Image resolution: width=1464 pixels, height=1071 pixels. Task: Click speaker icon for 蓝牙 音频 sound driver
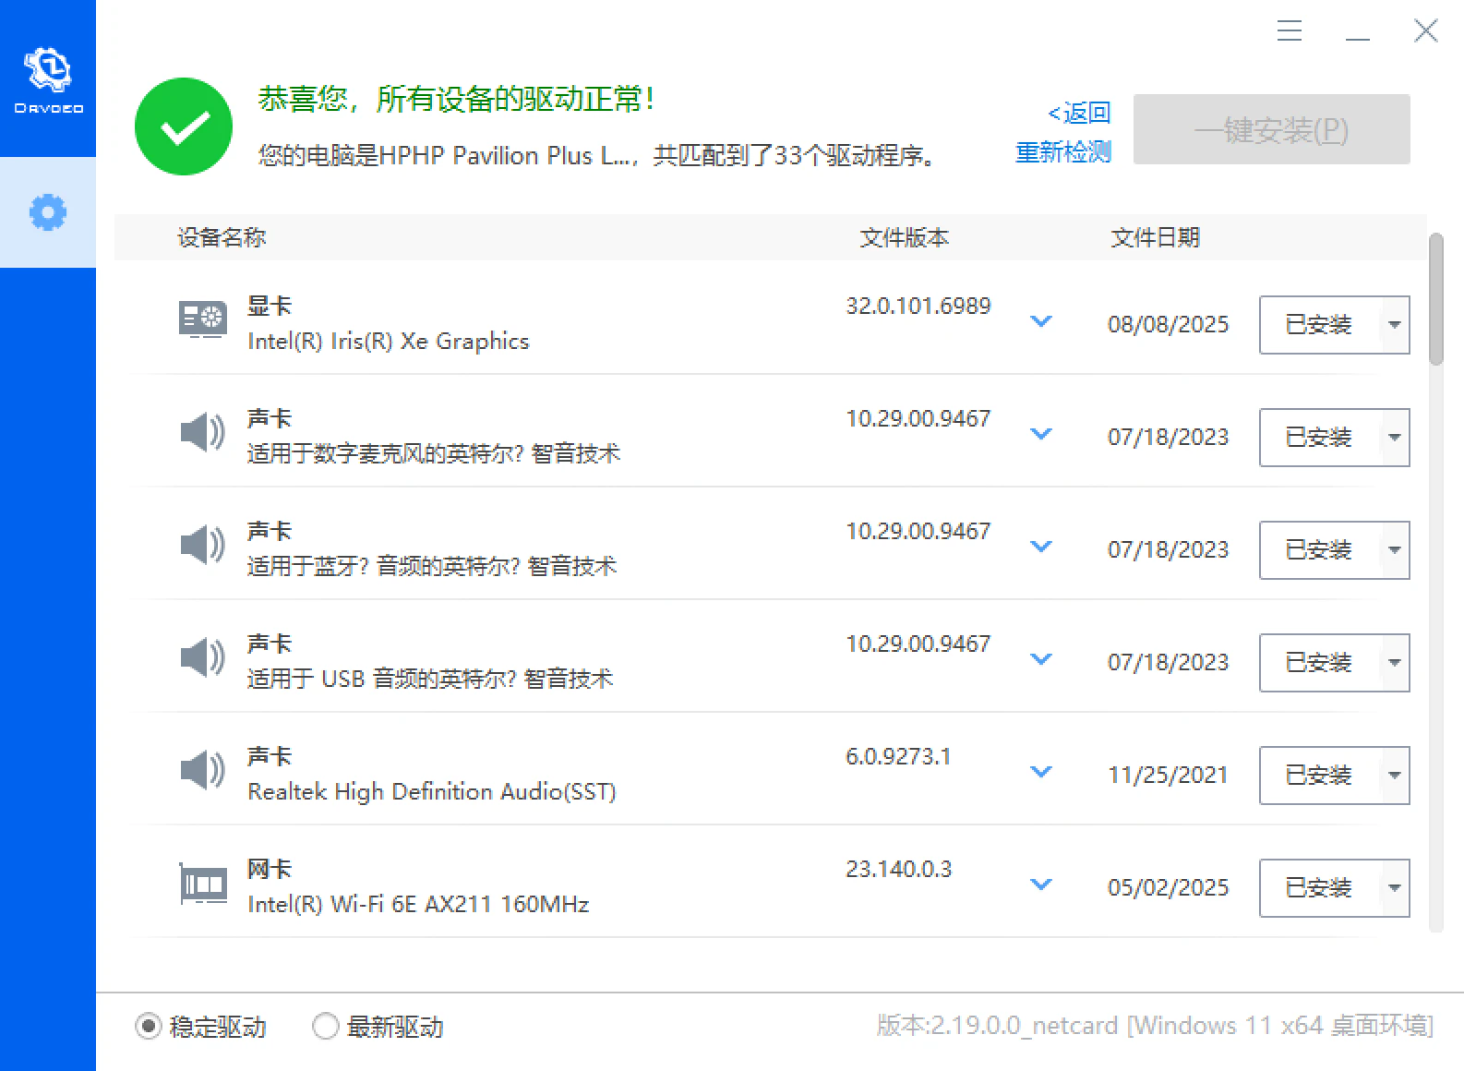[203, 544]
